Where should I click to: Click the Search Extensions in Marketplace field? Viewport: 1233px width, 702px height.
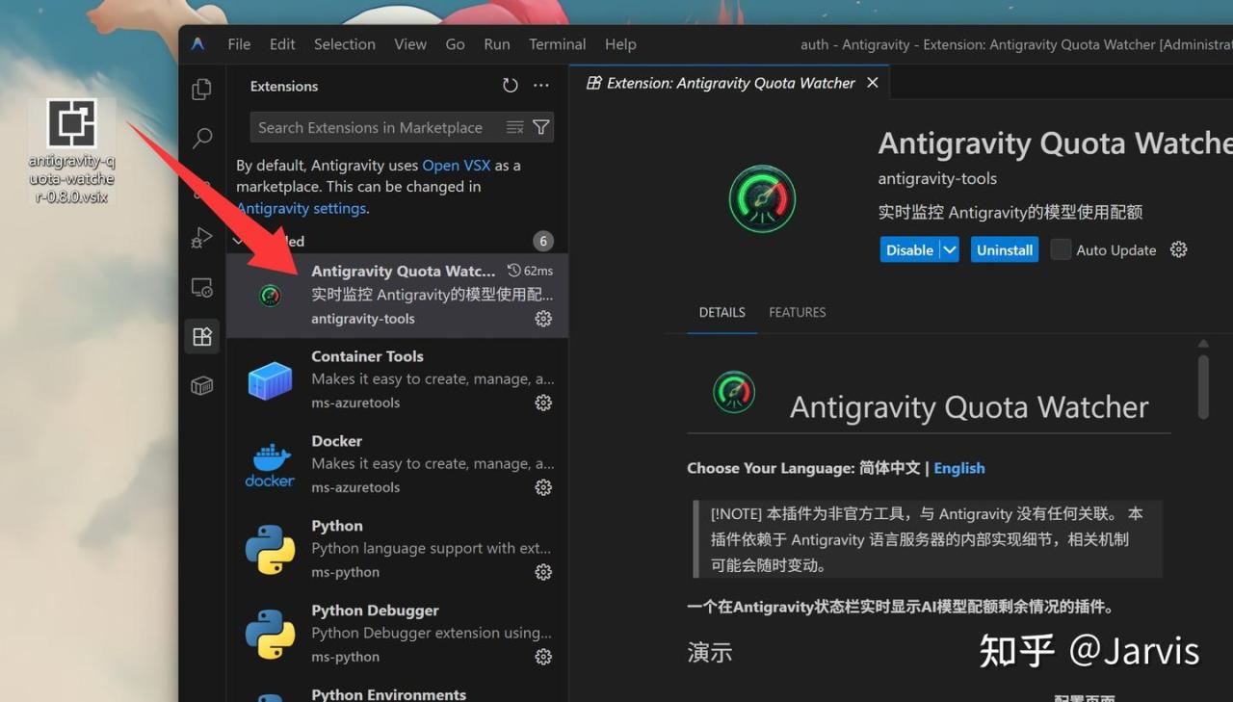[376, 127]
